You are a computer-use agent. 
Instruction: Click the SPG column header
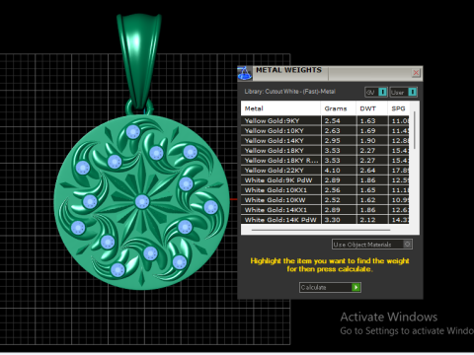click(399, 108)
